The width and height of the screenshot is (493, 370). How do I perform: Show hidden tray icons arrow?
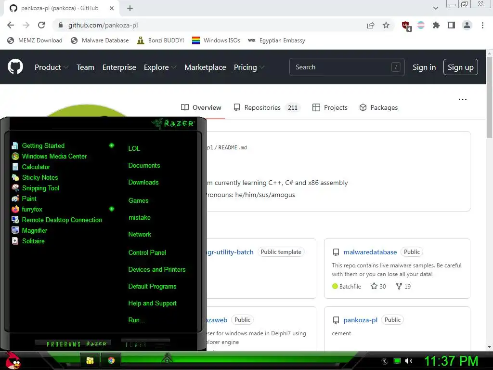(x=385, y=361)
